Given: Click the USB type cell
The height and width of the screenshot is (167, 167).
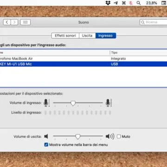Looking at the screenshot, I should pyautogui.click(x=115, y=64).
